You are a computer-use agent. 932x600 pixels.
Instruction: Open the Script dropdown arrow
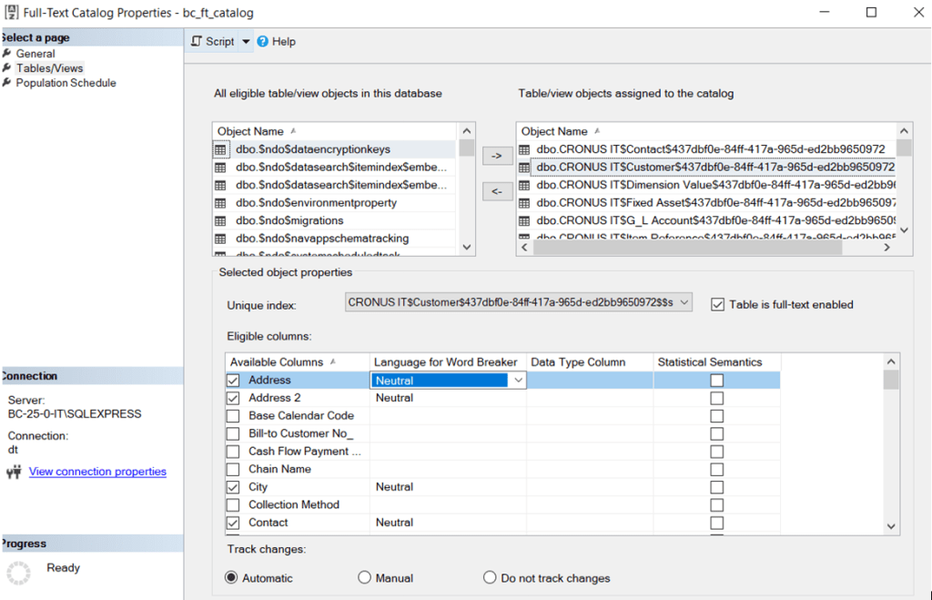tap(246, 42)
